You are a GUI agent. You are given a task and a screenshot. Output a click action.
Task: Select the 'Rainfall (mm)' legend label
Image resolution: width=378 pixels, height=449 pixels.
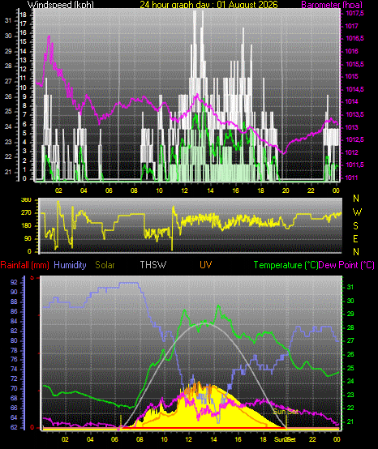pos(24,265)
